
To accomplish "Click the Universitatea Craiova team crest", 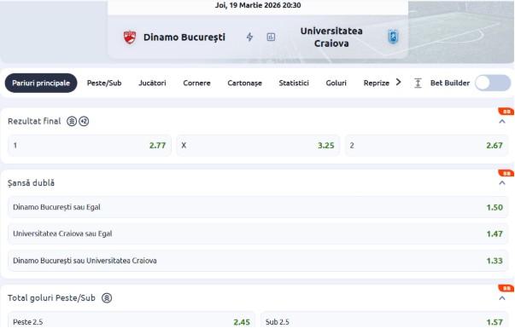I will point(393,37).
